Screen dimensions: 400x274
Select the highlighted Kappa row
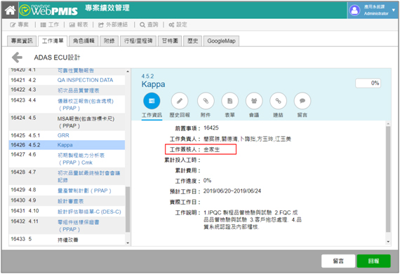67,145
